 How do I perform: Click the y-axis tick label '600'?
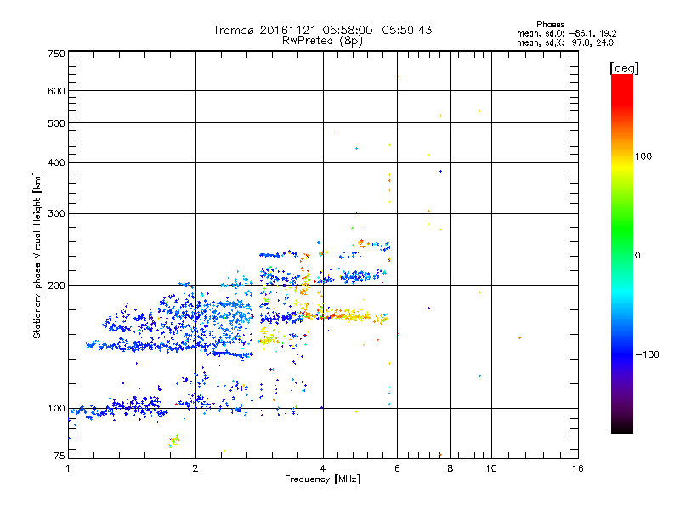coord(56,91)
